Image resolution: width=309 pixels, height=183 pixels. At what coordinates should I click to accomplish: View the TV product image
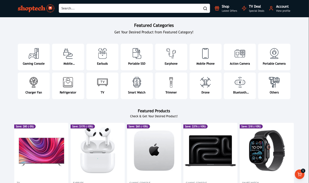click(x=41, y=152)
